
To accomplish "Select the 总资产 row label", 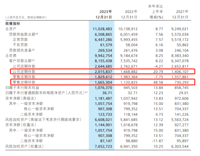I will 10,29.
